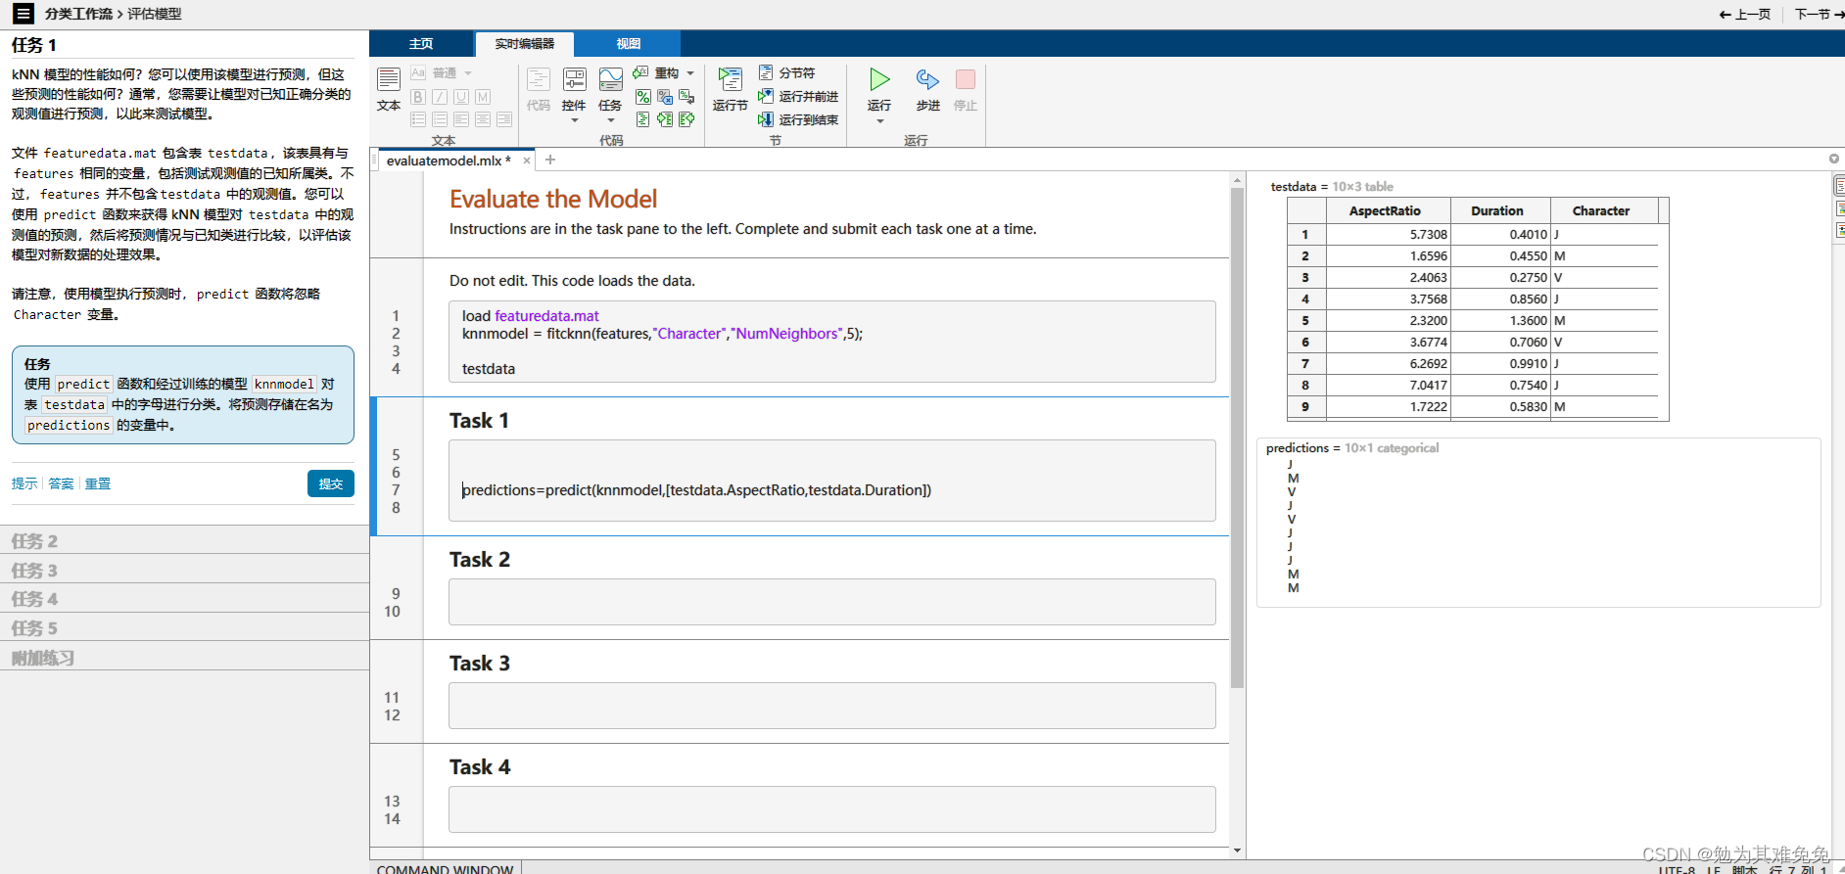Click the 提示 (Hint) link

point(24,483)
